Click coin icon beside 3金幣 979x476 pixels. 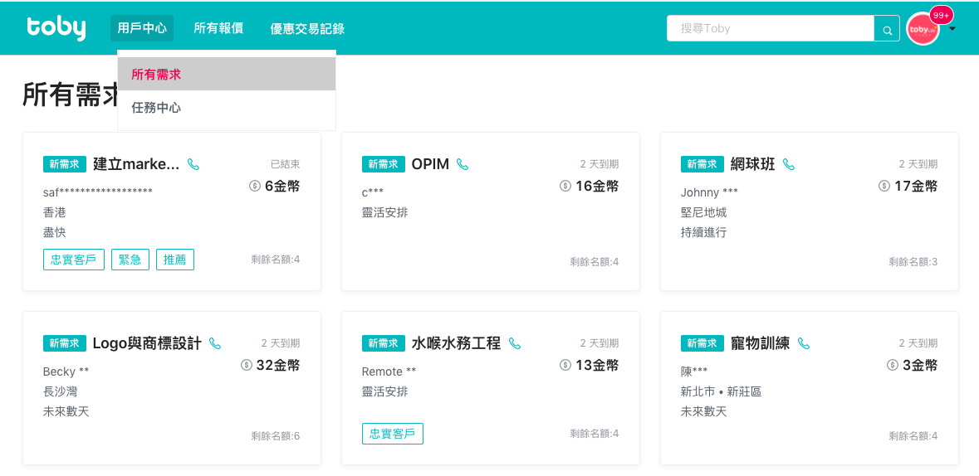pyautogui.click(x=892, y=365)
